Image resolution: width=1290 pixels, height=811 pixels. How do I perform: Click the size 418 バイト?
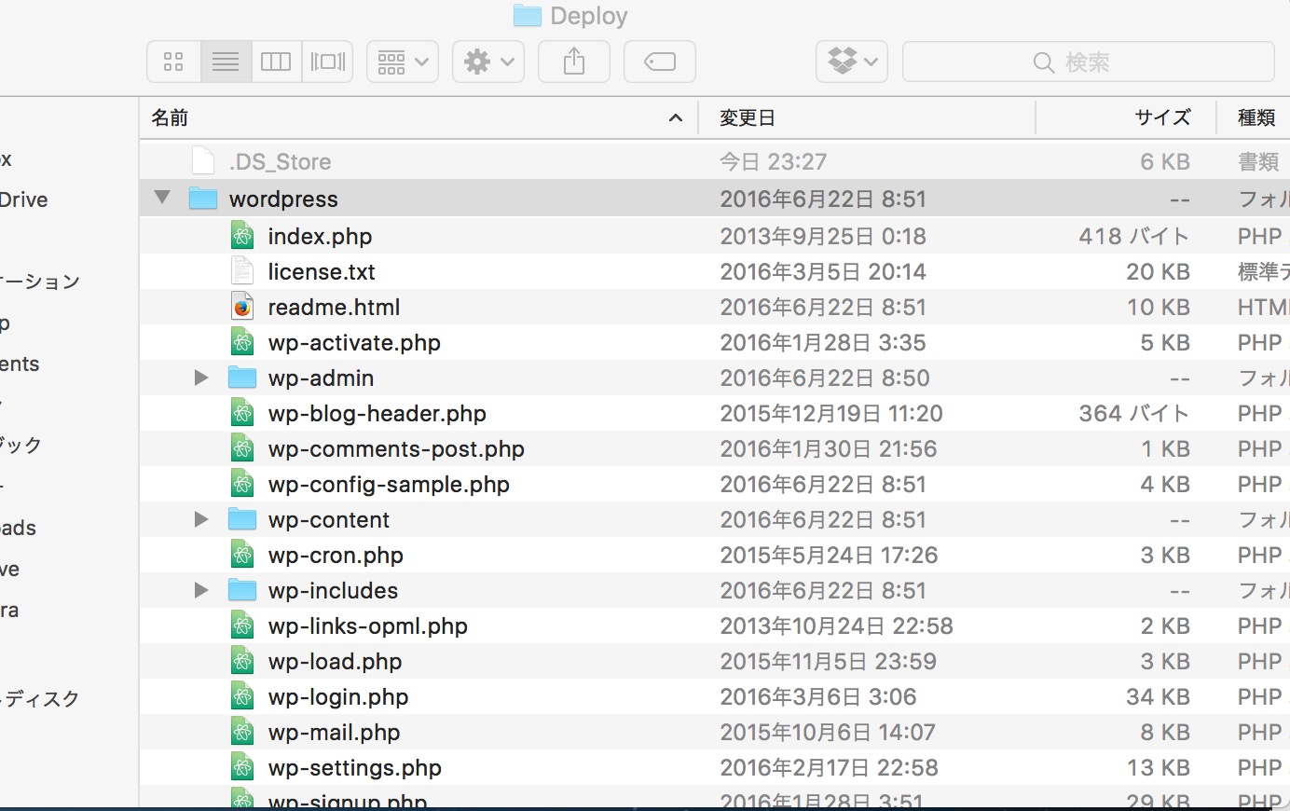1134,237
